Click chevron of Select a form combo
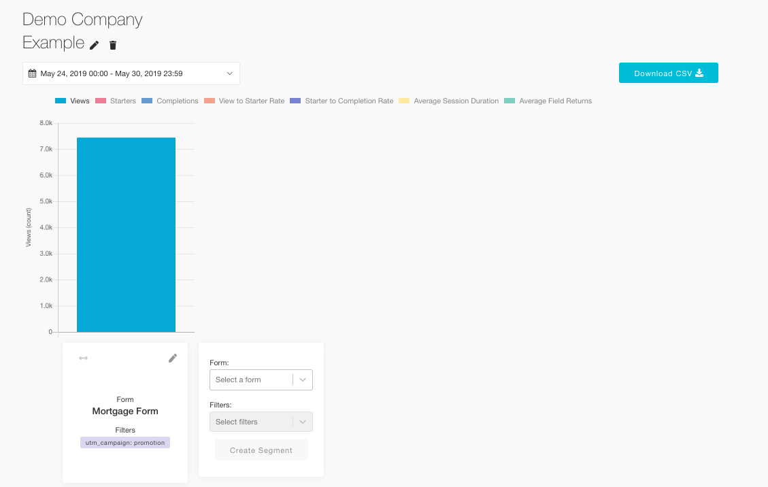 tap(303, 380)
